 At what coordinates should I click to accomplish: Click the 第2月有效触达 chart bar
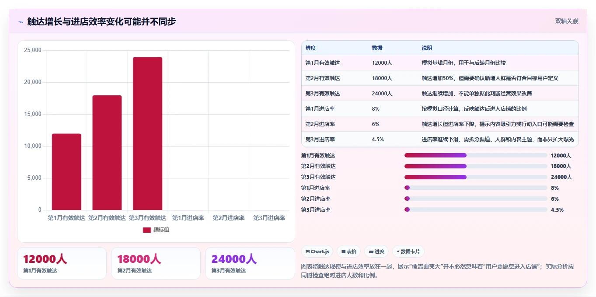[x=107, y=153]
